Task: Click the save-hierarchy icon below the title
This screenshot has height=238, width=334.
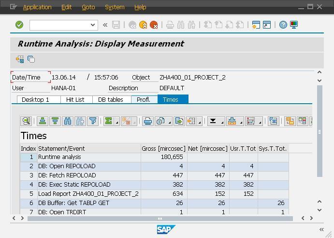Action: [x=20, y=60]
